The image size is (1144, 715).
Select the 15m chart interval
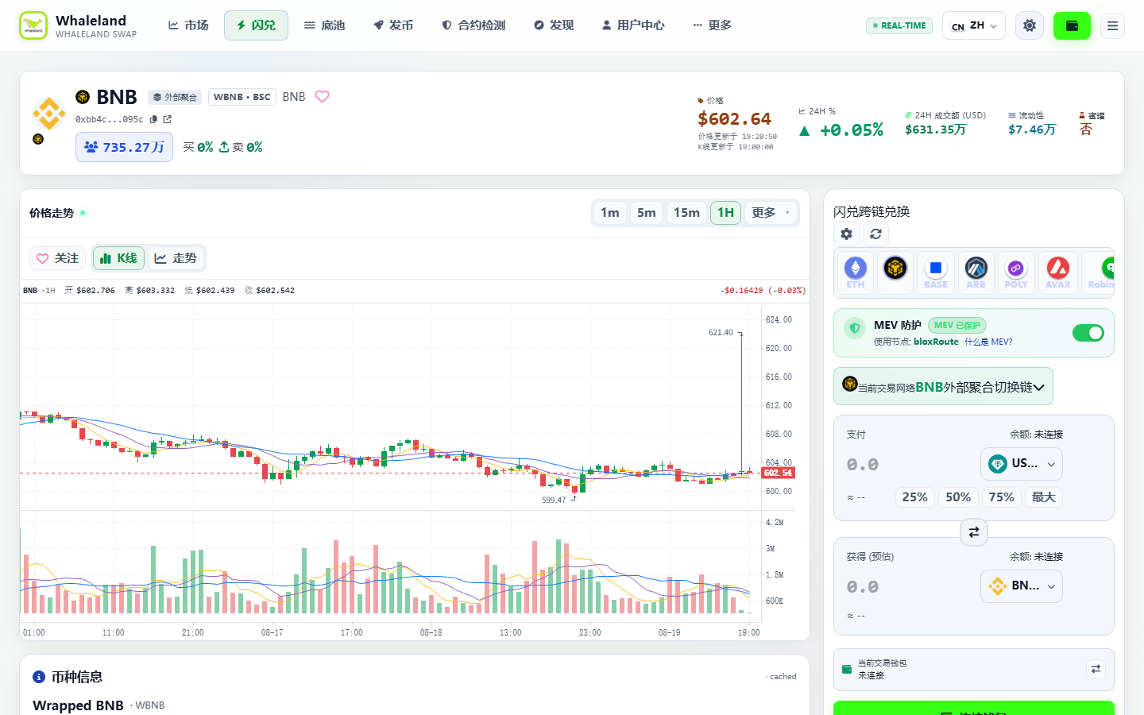[686, 213]
